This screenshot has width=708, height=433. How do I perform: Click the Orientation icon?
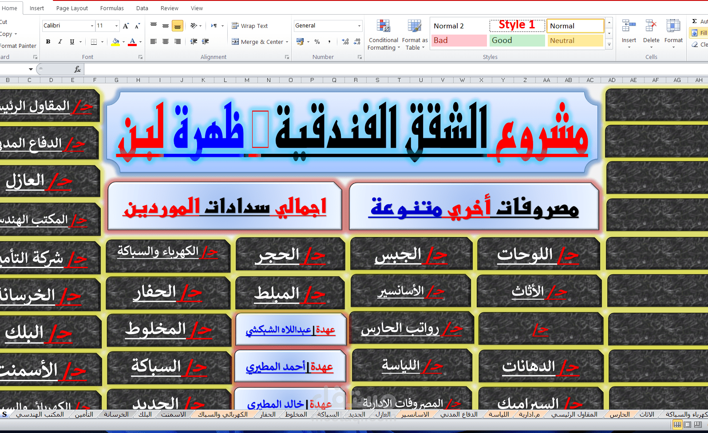pos(194,26)
